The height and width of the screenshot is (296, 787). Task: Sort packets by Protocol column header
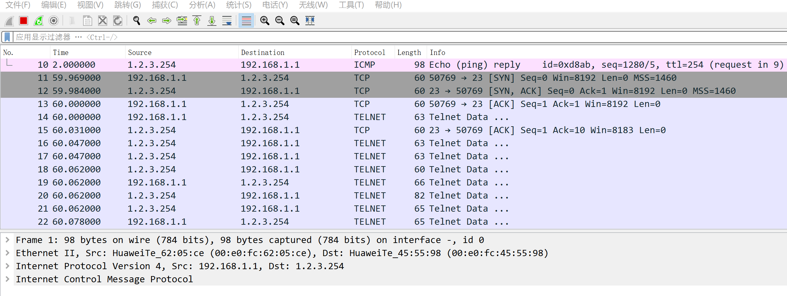click(369, 52)
